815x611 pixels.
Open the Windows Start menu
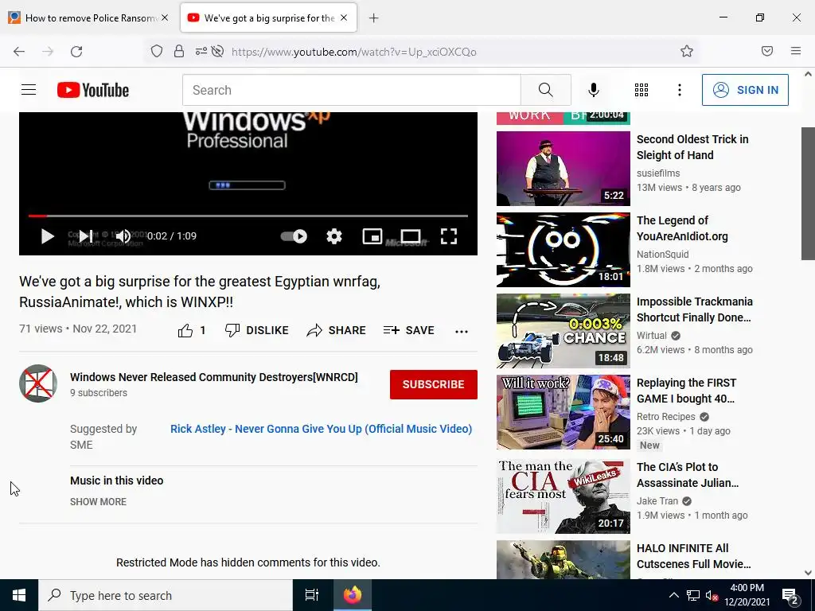tap(19, 595)
